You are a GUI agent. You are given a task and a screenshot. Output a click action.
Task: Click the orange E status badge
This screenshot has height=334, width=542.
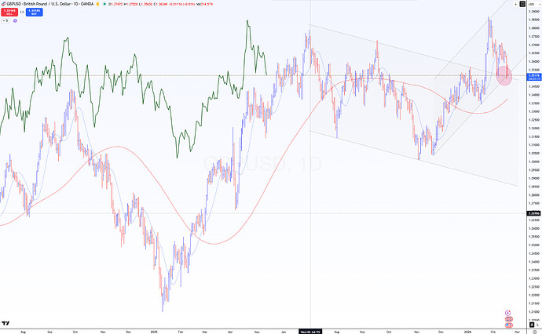tap(98, 4)
